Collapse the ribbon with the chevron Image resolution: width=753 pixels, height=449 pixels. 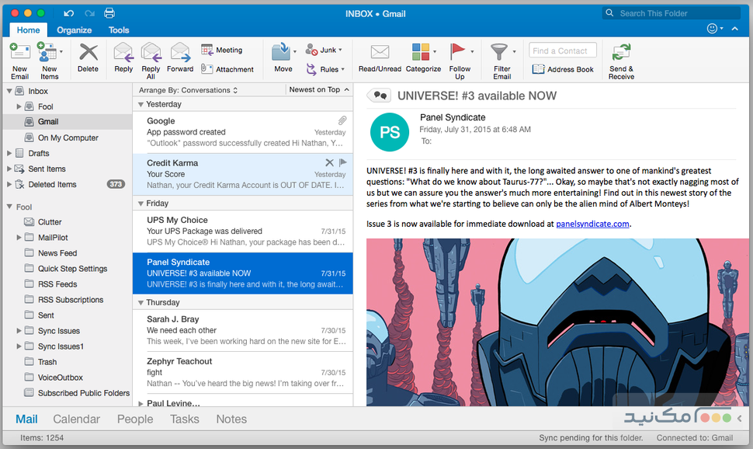pos(735,28)
